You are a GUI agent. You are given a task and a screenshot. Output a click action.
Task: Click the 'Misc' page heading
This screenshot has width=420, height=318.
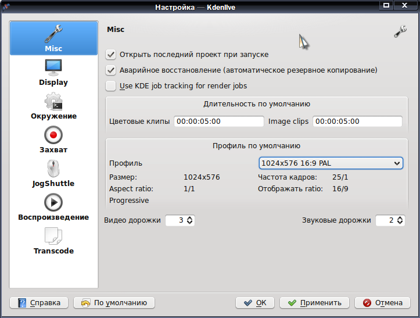[116, 29]
